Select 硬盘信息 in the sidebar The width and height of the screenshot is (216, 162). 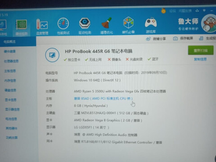(x=10, y=90)
